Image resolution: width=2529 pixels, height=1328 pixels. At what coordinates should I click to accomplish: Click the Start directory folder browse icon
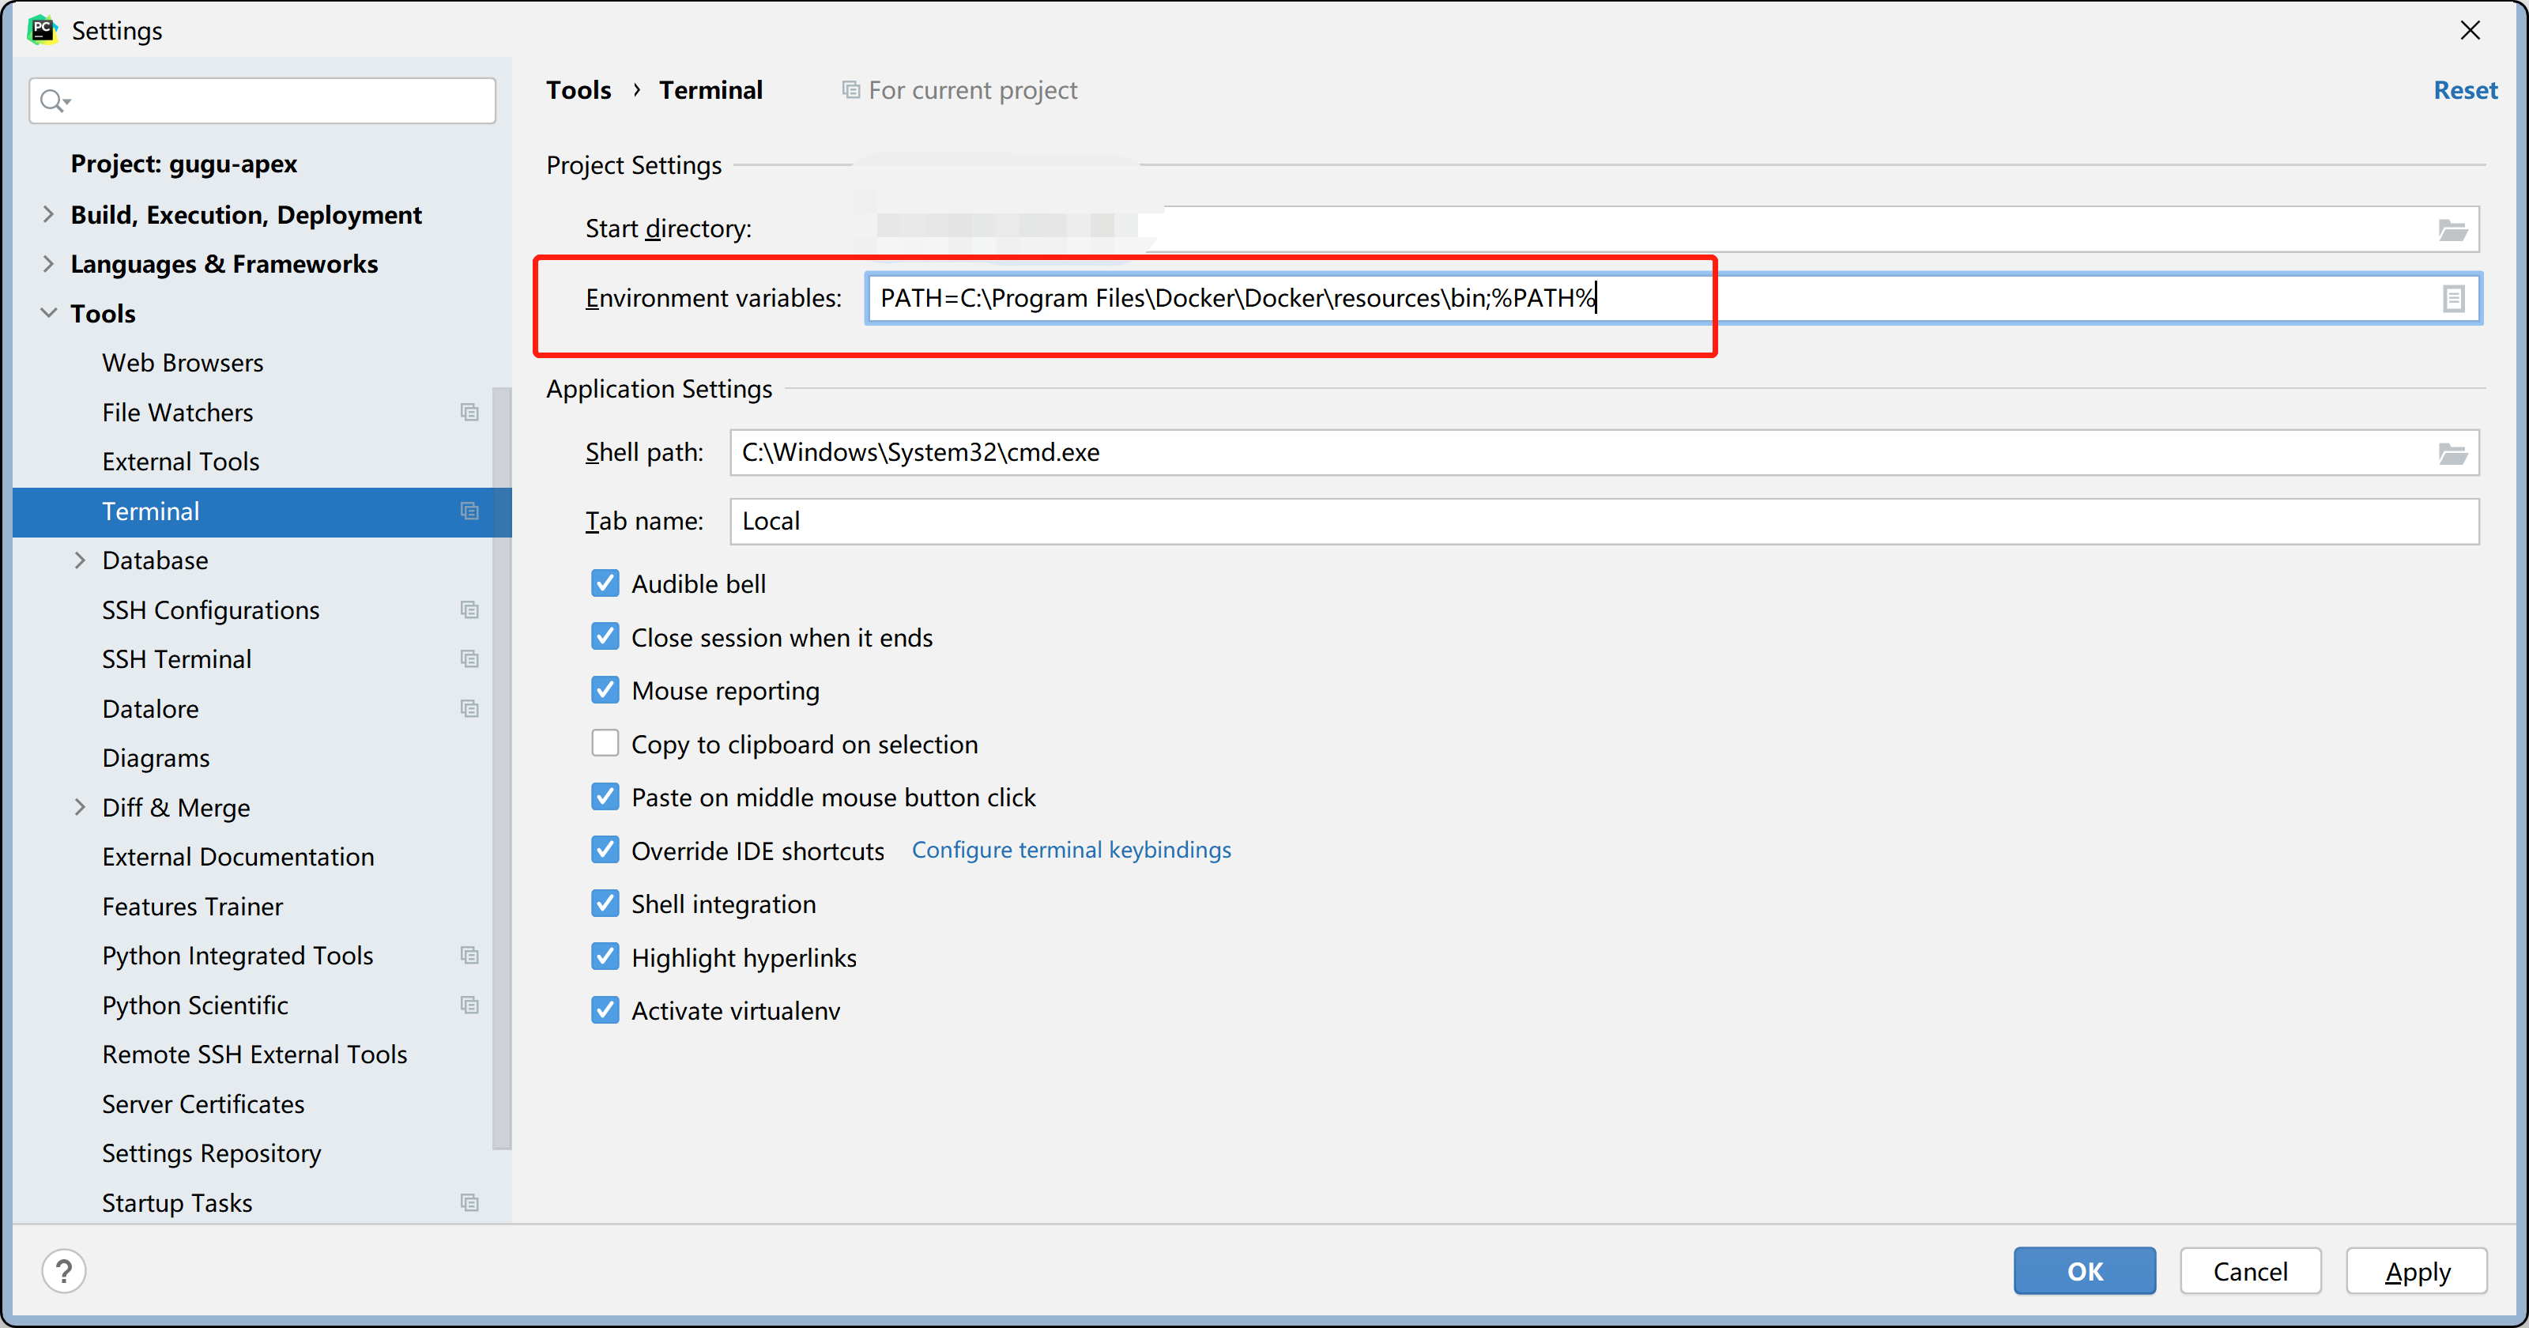(x=2452, y=230)
